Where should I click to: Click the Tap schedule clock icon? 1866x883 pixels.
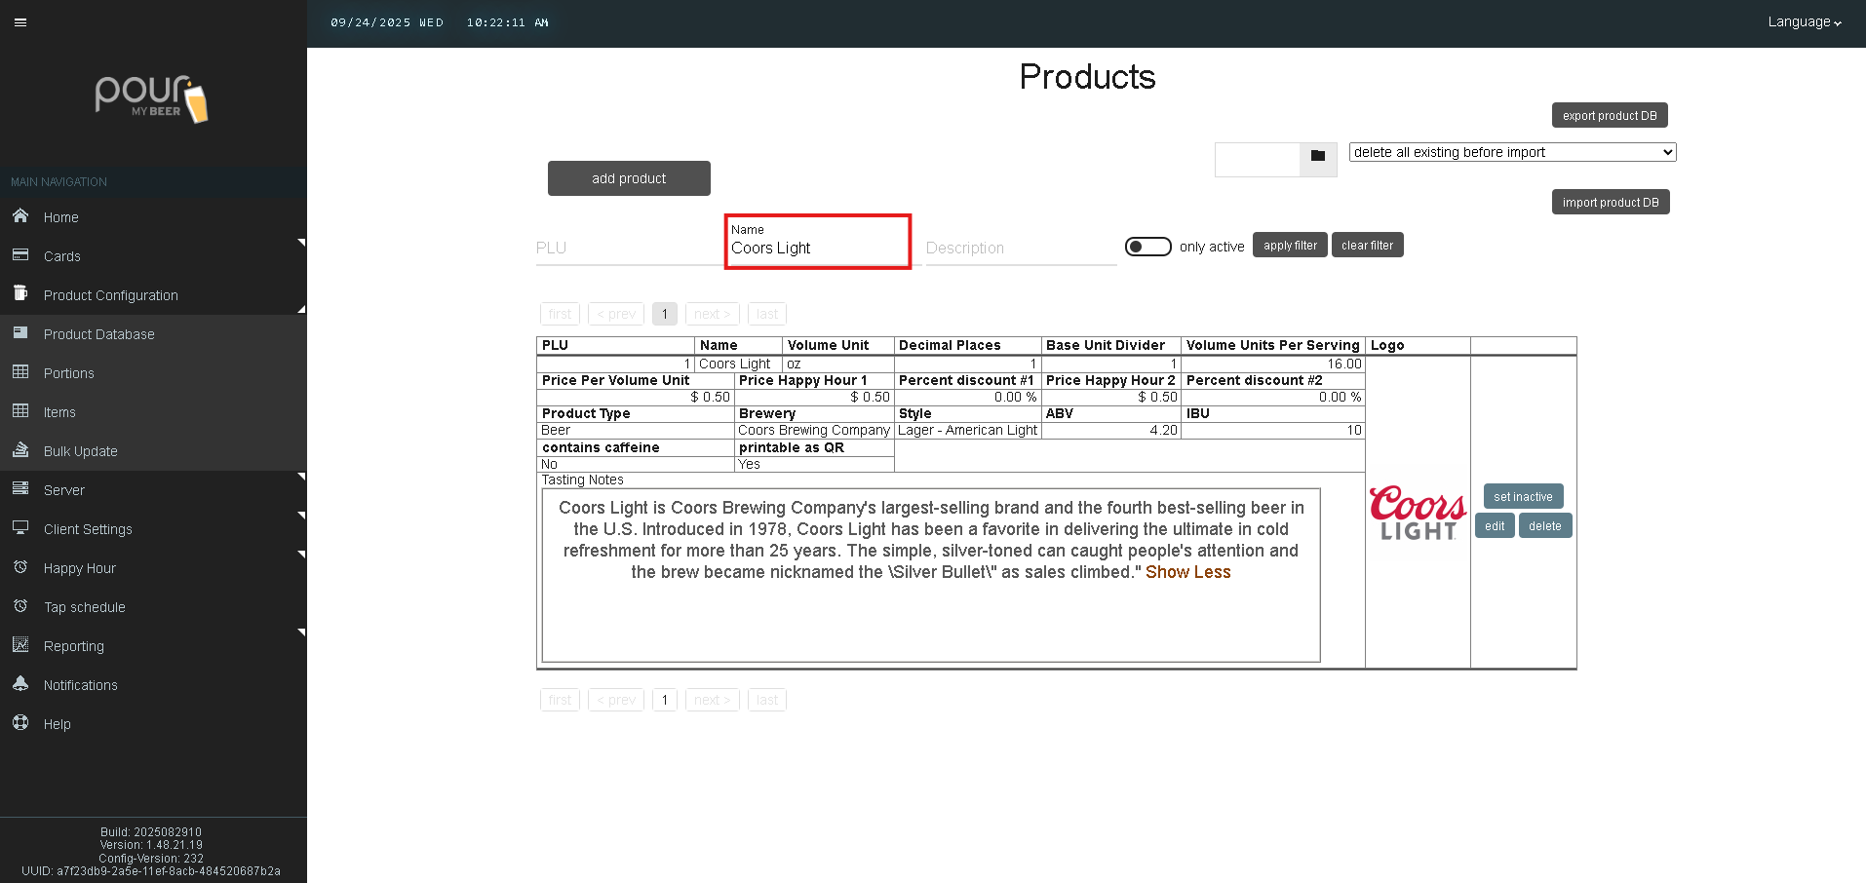tap(20, 606)
